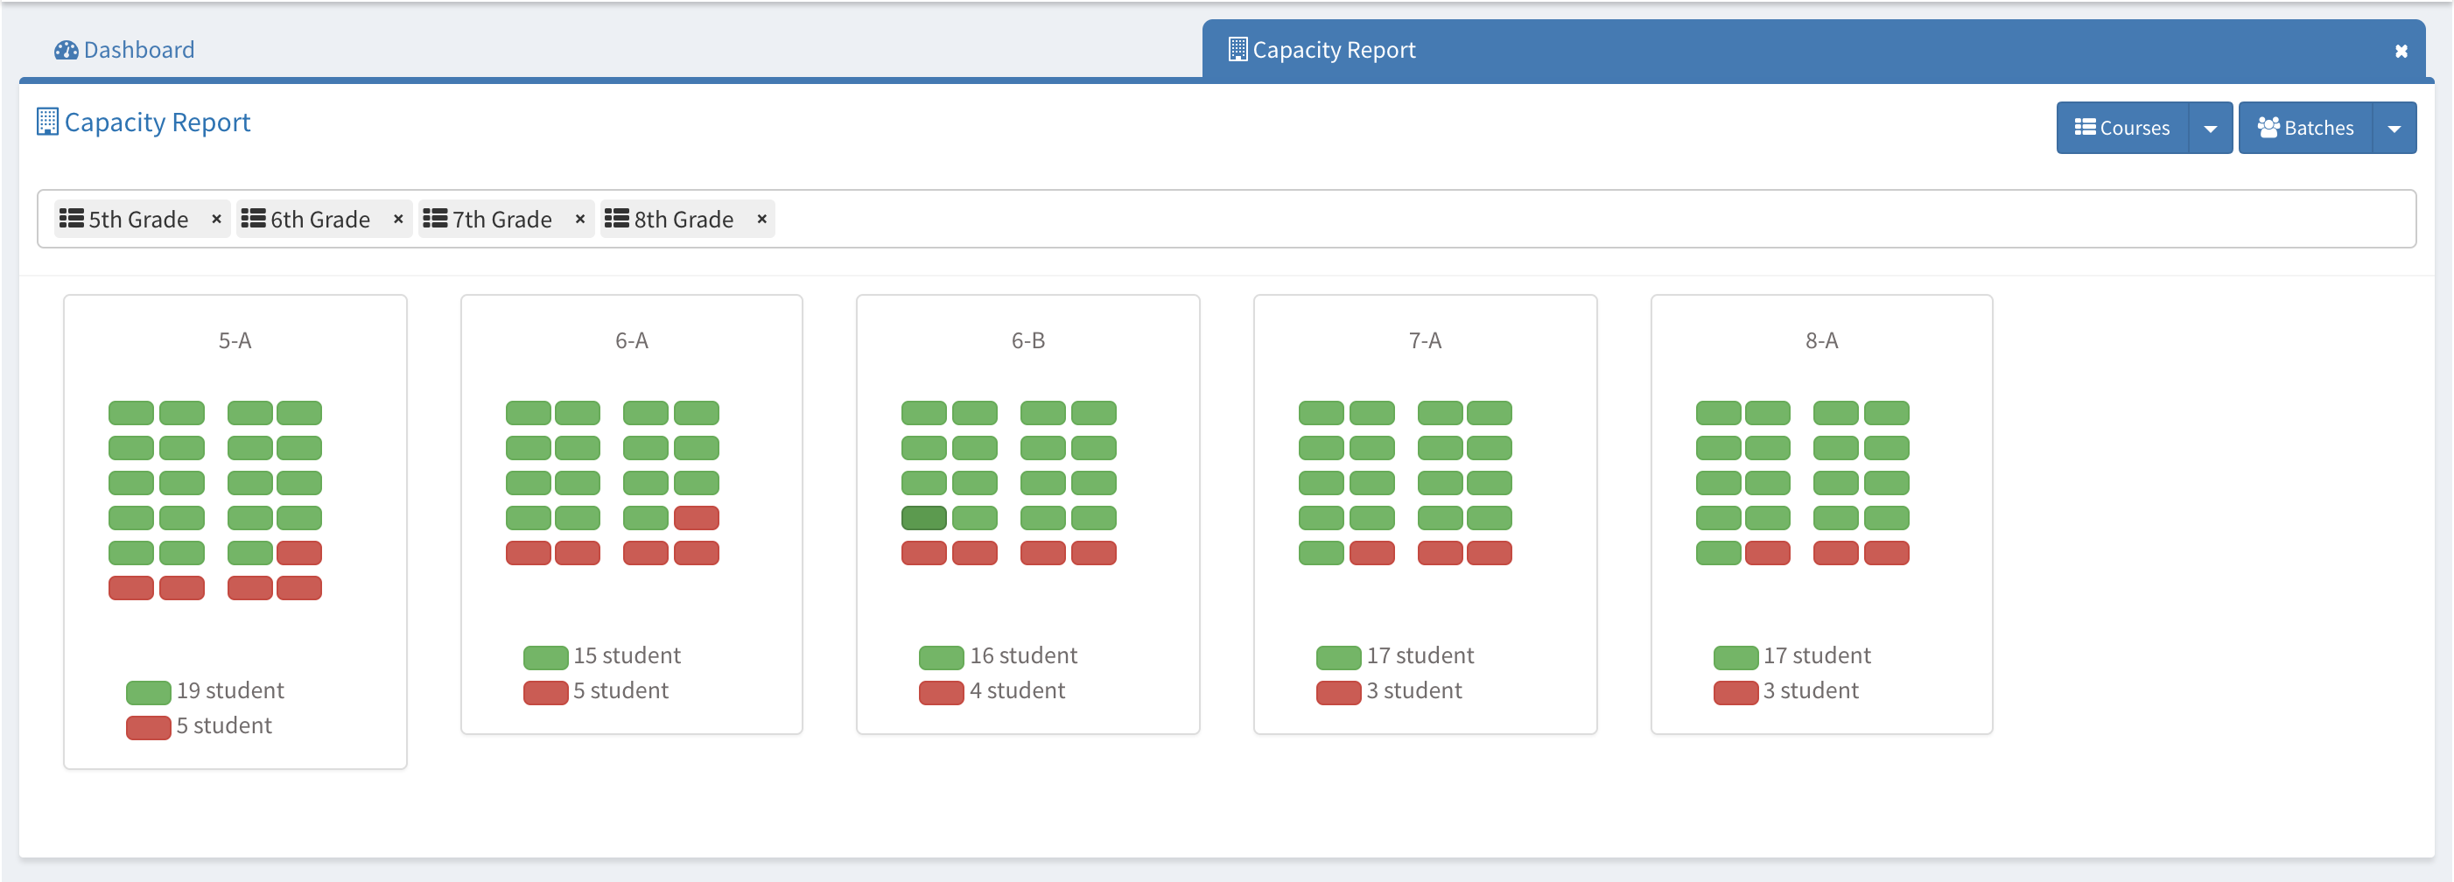Remove the 8th Grade filter tag
2454x882 pixels.
pos(761,219)
